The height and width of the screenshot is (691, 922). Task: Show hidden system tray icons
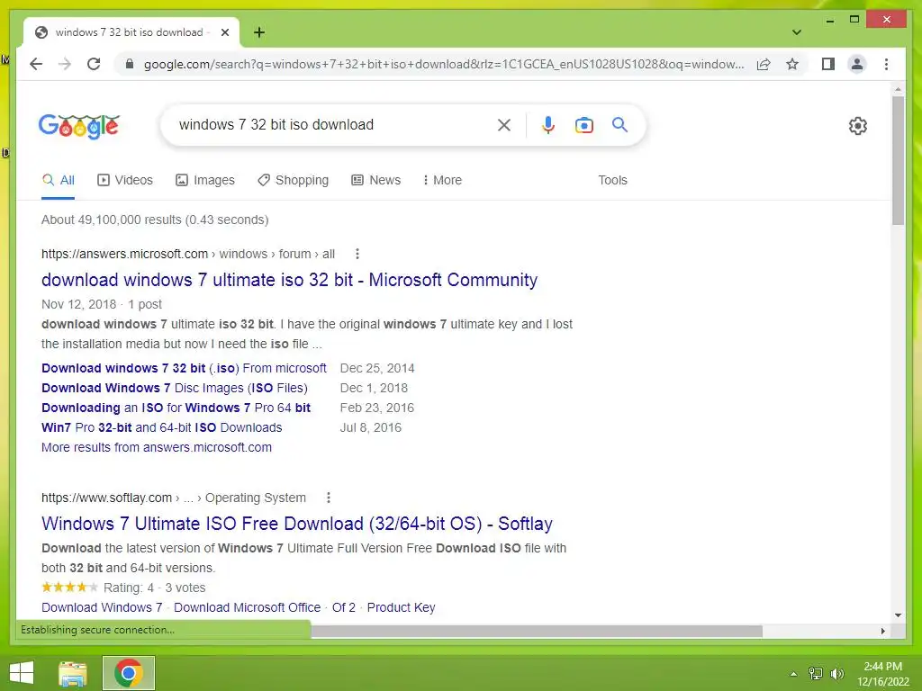pos(794,674)
